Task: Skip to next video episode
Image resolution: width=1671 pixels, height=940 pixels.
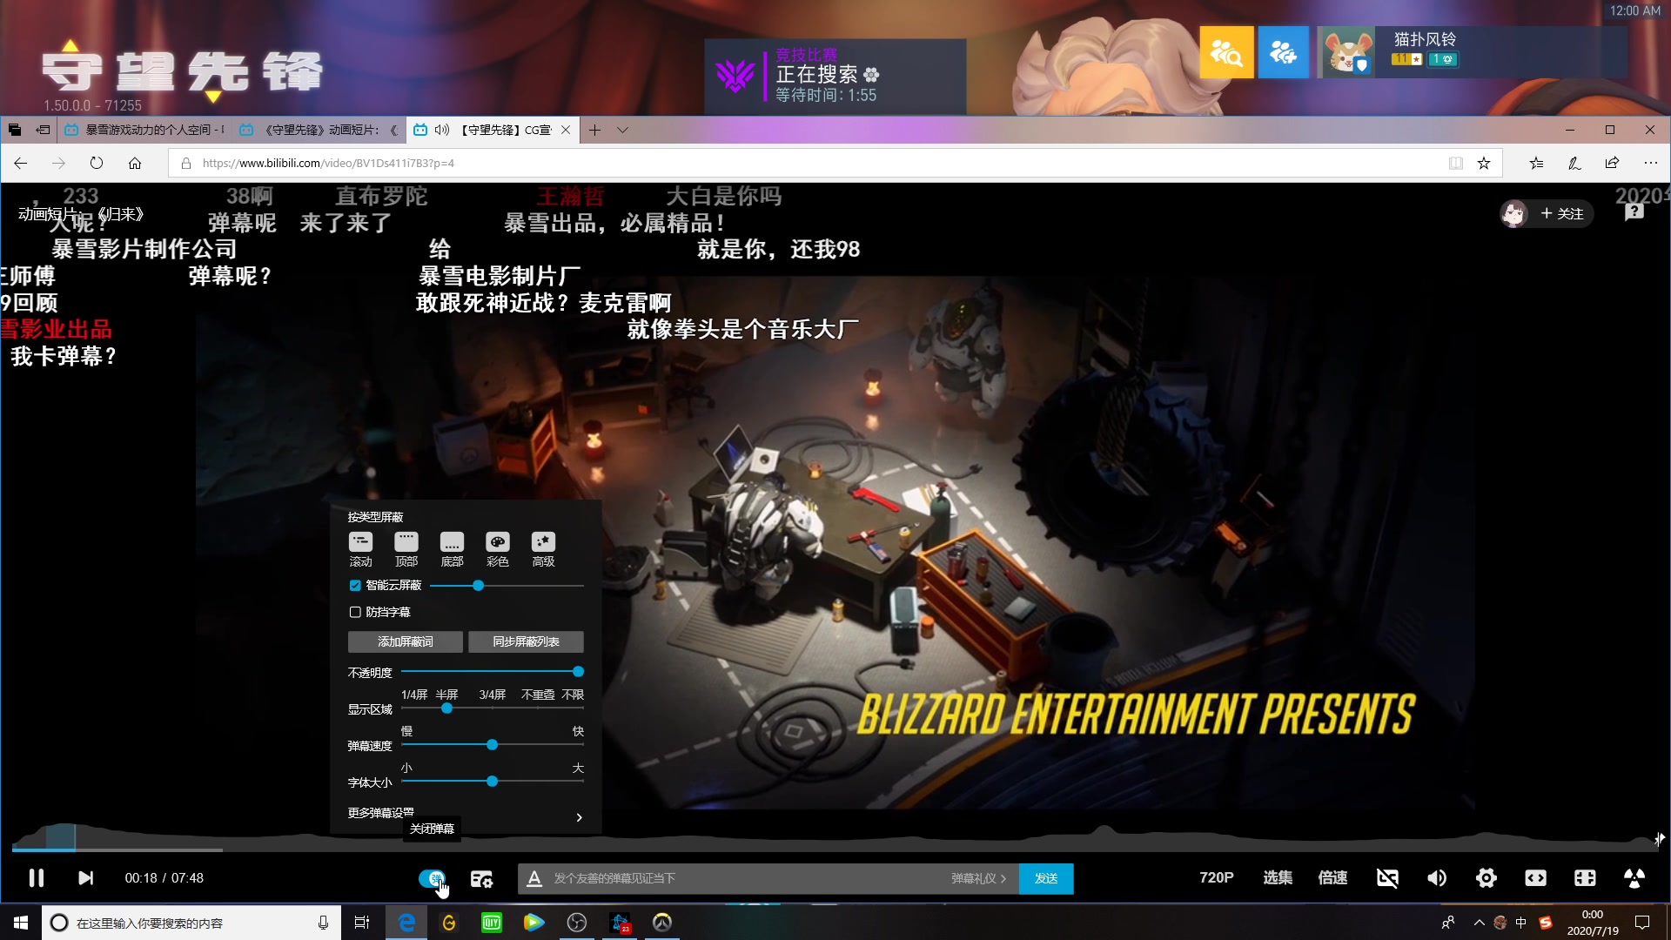Action: (x=85, y=878)
